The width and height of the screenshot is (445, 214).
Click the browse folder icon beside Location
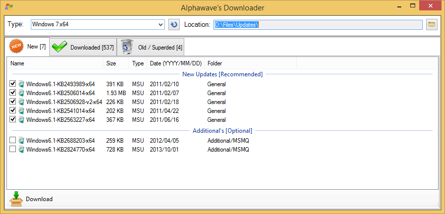tap(432, 25)
